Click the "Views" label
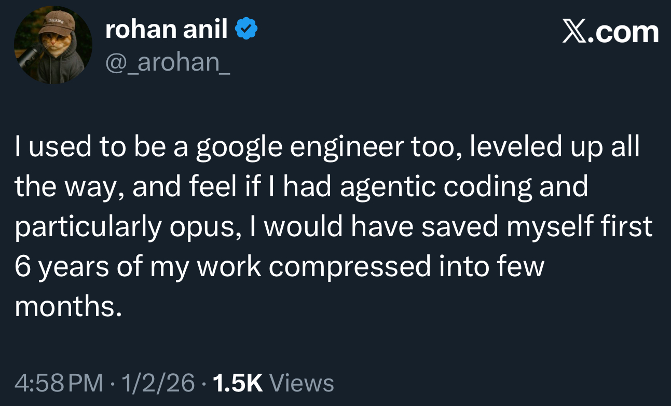The image size is (671, 406). click(303, 383)
